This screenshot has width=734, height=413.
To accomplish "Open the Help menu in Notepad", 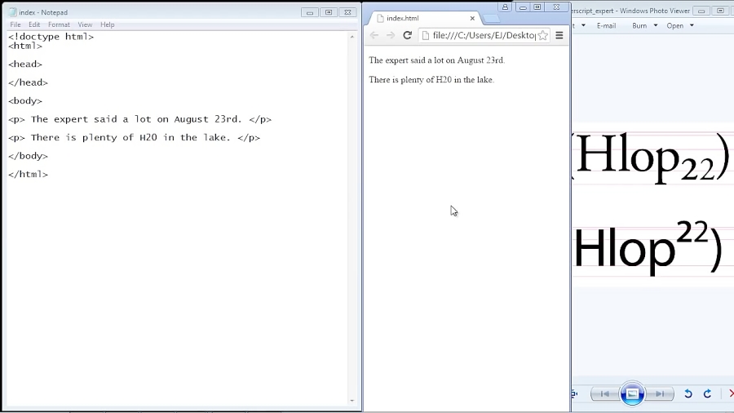I will click(x=107, y=24).
